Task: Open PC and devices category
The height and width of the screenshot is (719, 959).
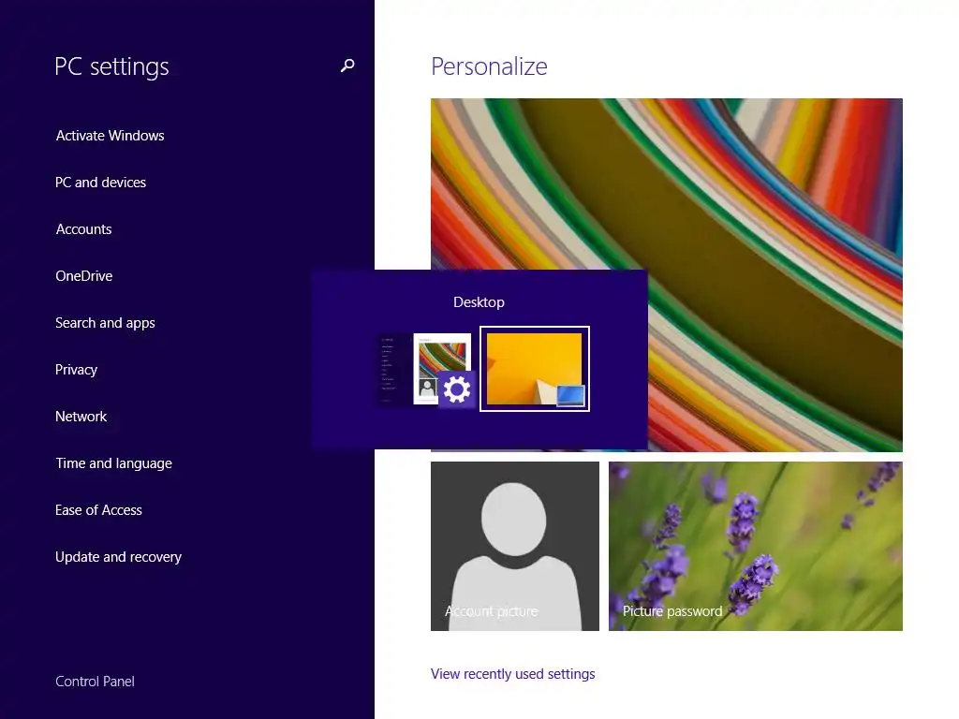Action: [x=100, y=183]
